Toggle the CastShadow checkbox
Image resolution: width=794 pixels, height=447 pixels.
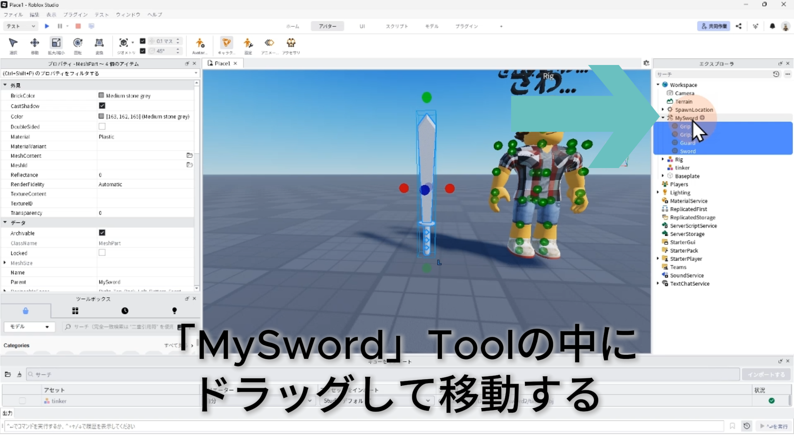(102, 106)
